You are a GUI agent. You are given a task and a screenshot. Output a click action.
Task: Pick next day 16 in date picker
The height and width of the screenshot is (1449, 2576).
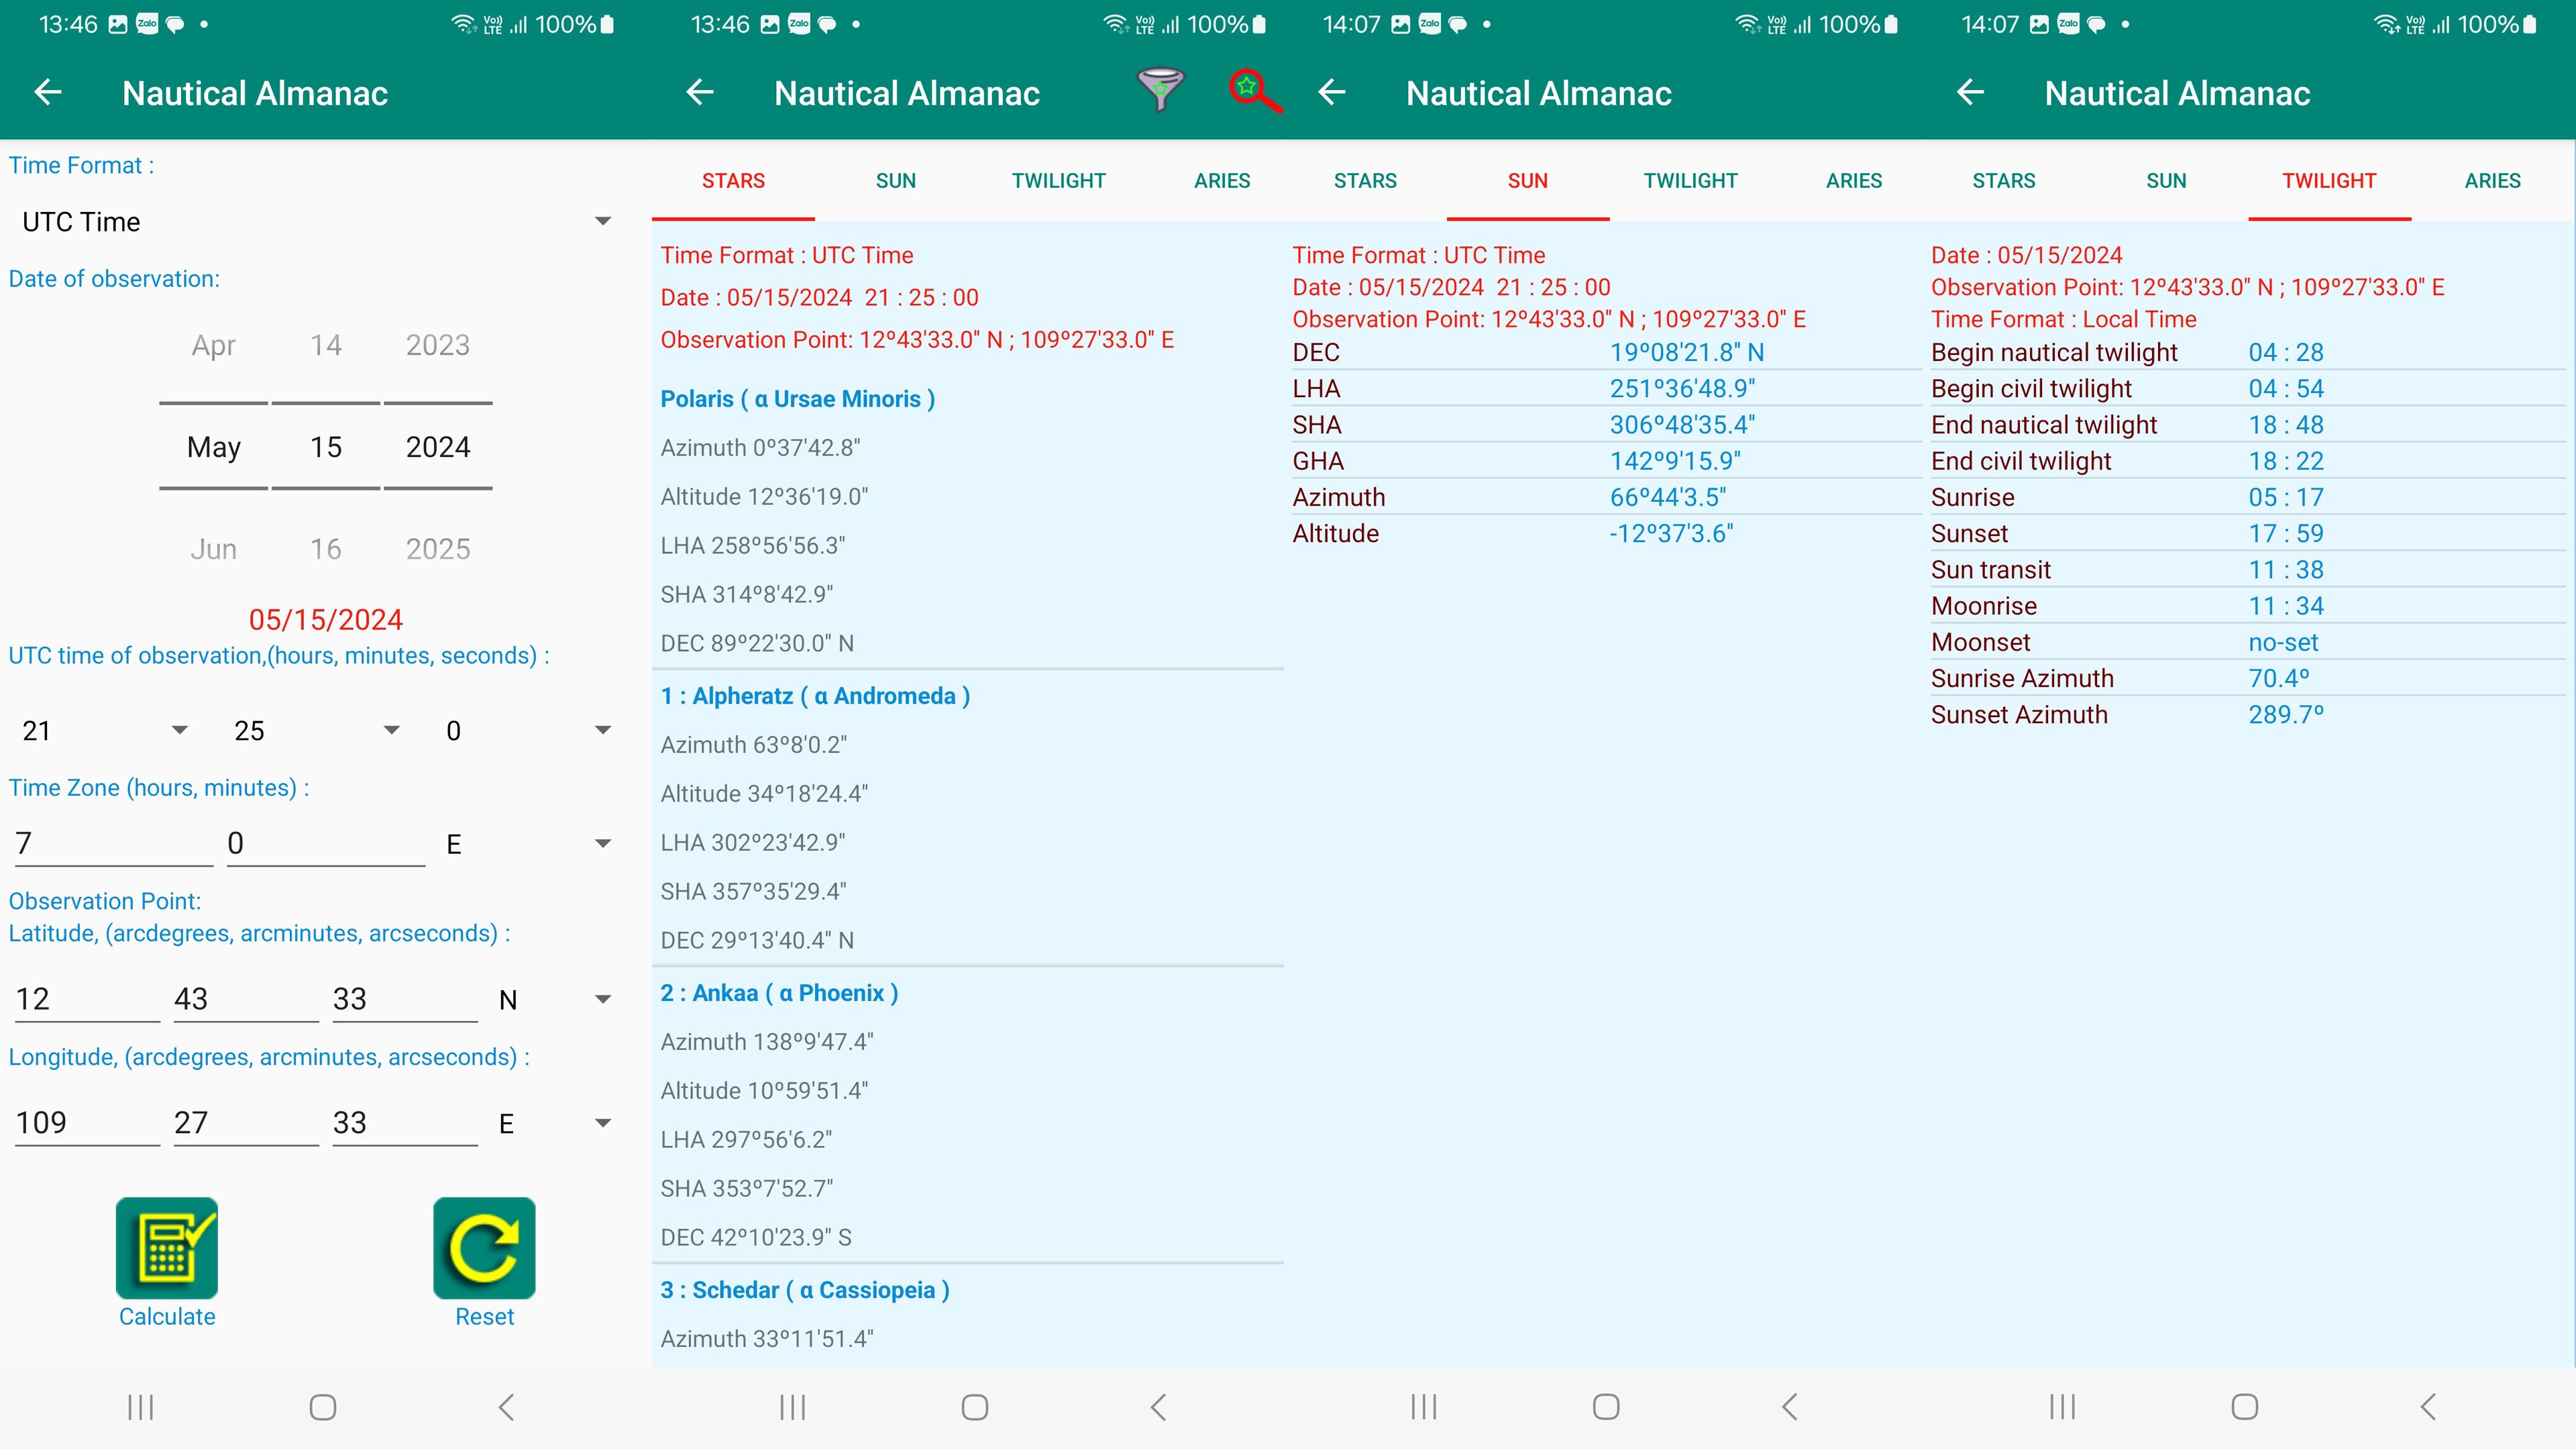point(326,549)
